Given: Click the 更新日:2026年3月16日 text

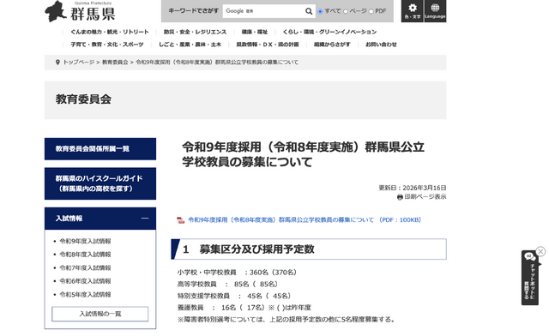Looking at the screenshot, I should (x=413, y=188).
